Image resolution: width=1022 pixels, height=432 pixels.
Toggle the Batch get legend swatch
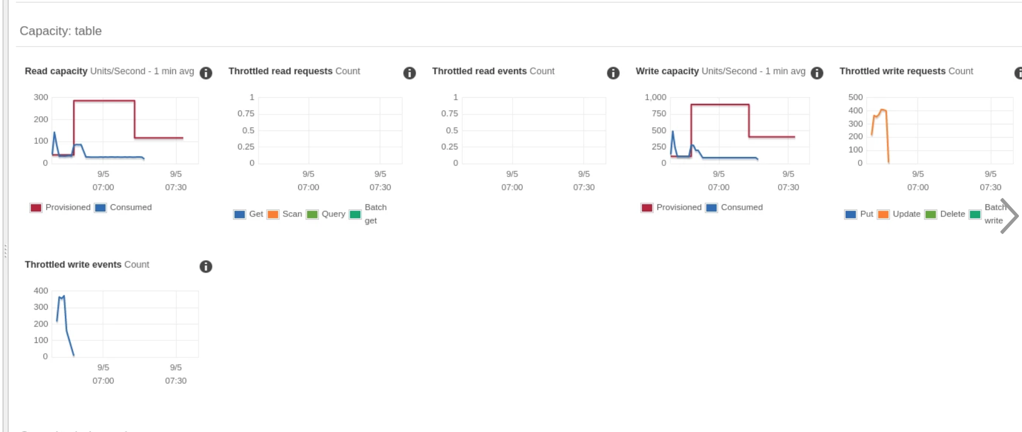point(355,214)
